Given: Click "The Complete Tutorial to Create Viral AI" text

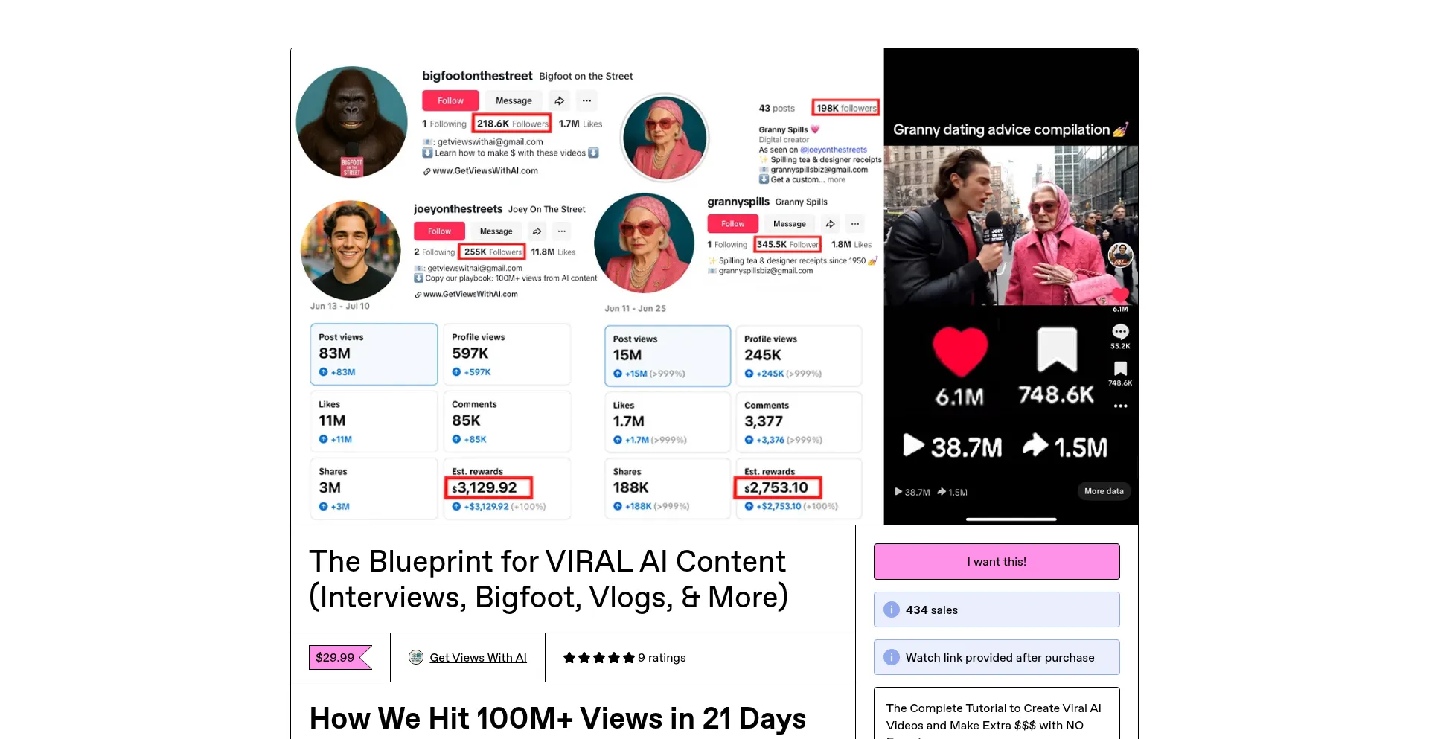Looking at the screenshot, I should point(994,708).
